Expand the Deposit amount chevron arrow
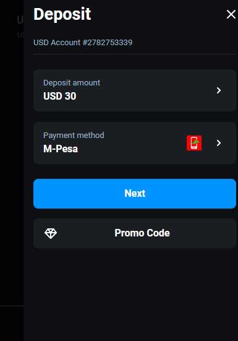Image resolution: width=238 pixels, height=341 pixels. pos(219,90)
